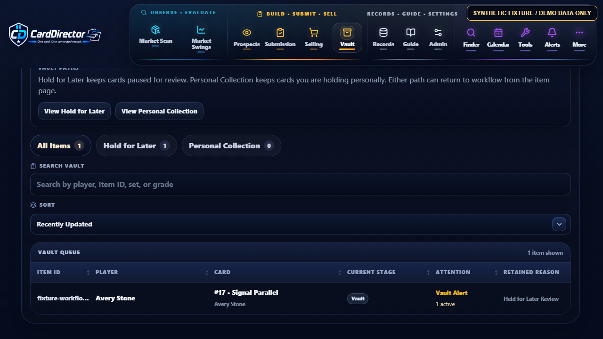Open Prospects via the eye icon
603x339 pixels.
[x=246, y=32]
